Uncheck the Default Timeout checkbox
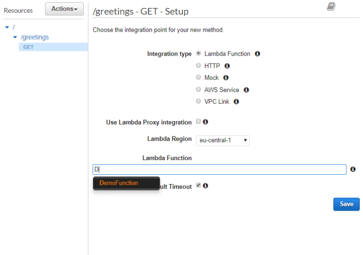 (x=199, y=185)
